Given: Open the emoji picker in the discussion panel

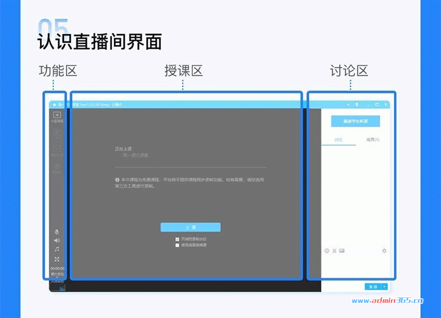Looking at the screenshot, I should (327, 250).
